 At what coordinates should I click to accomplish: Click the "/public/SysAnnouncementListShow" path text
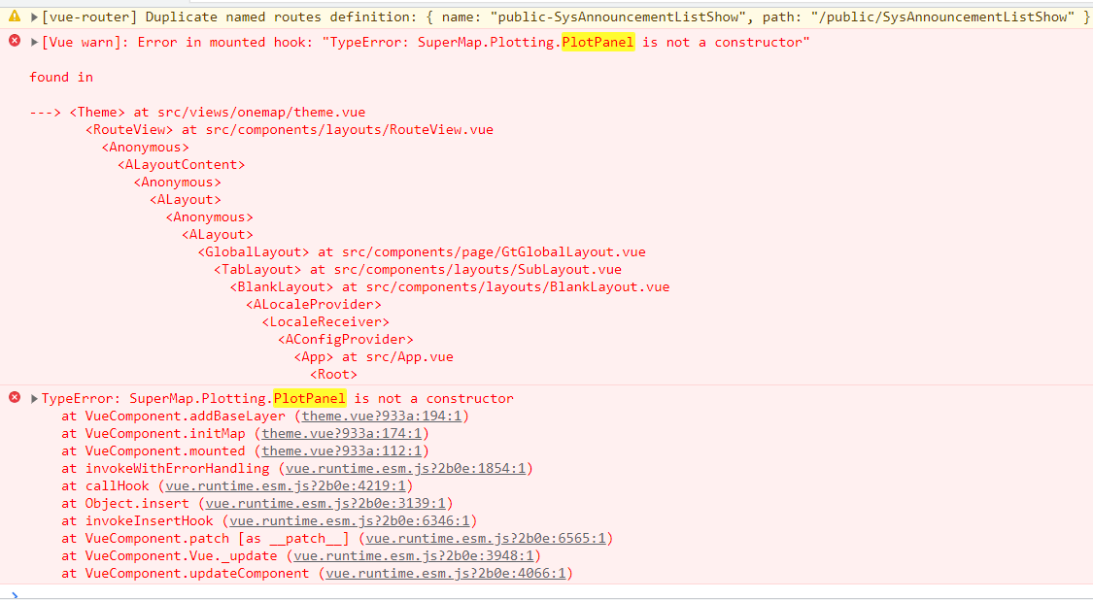pos(942,17)
